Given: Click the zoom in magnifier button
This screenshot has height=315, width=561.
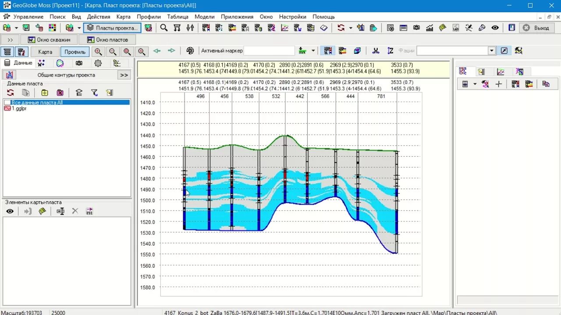Looking at the screenshot, I should pyautogui.click(x=98, y=51).
